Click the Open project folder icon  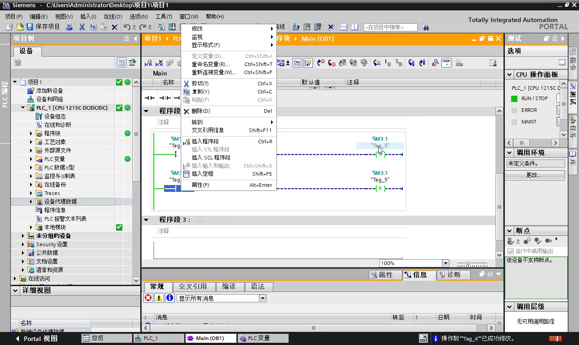[x=20, y=27]
